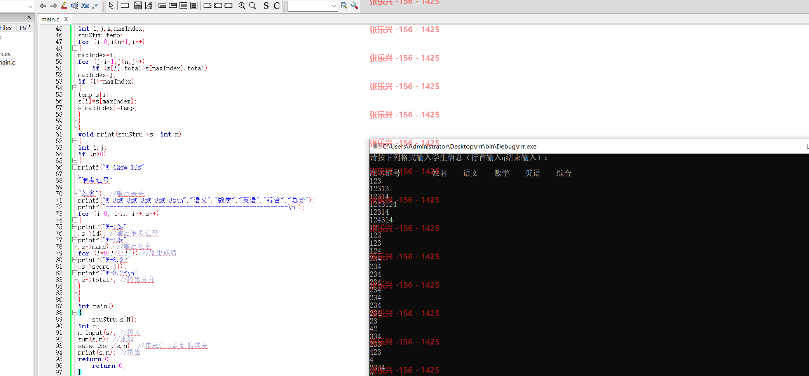The image size is (809, 376).
Task: Click 'temp=s[i];' on line 55
Action: [95, 94]
